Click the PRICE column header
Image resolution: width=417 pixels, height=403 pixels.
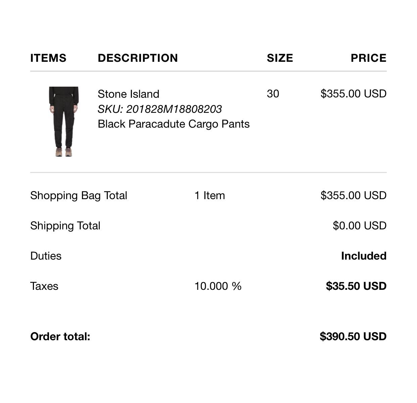click(x=368, y=58)
